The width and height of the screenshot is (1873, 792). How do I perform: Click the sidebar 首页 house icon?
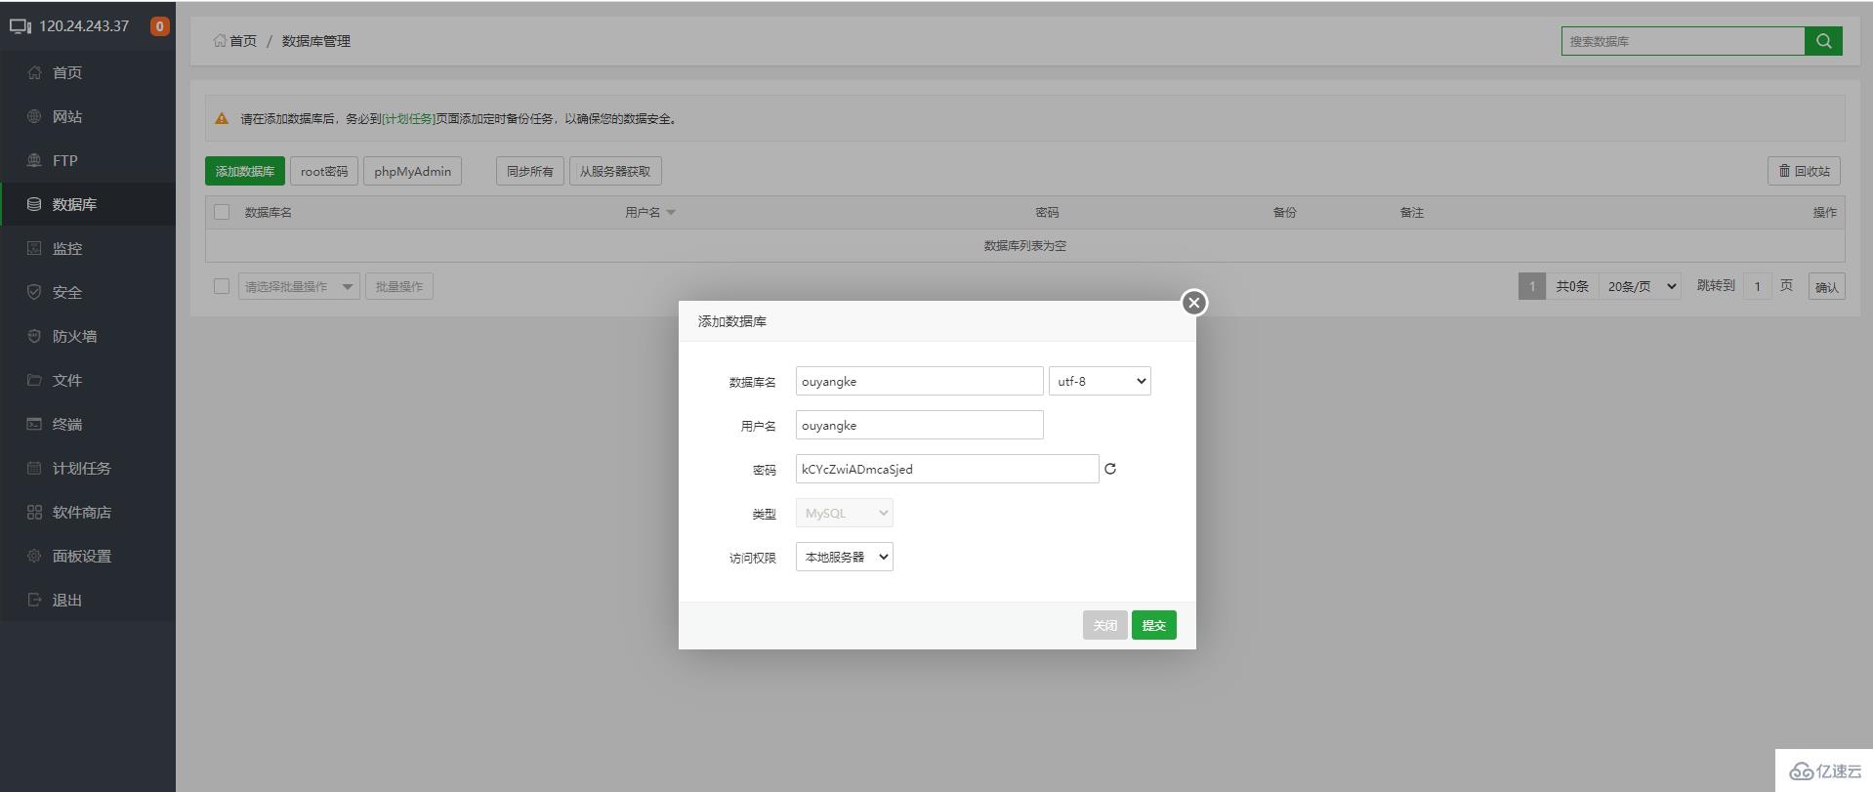pyautogui.click(x=34, y=72)
